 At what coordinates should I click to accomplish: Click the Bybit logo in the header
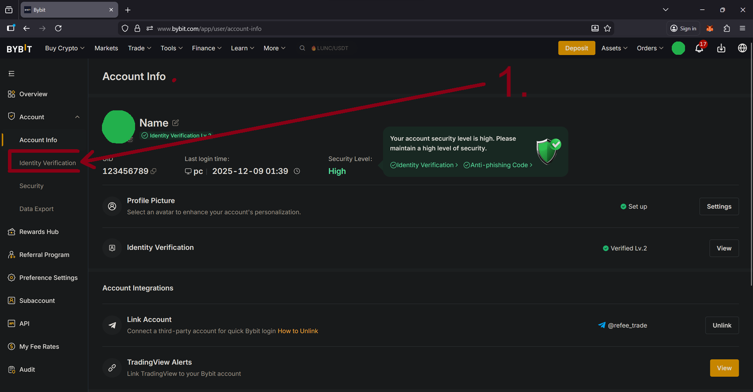pos(19,48)
